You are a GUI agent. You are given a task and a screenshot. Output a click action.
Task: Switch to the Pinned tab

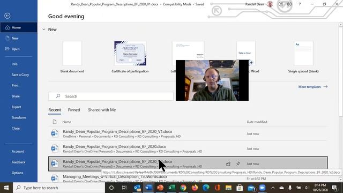[x=74, y=110]
